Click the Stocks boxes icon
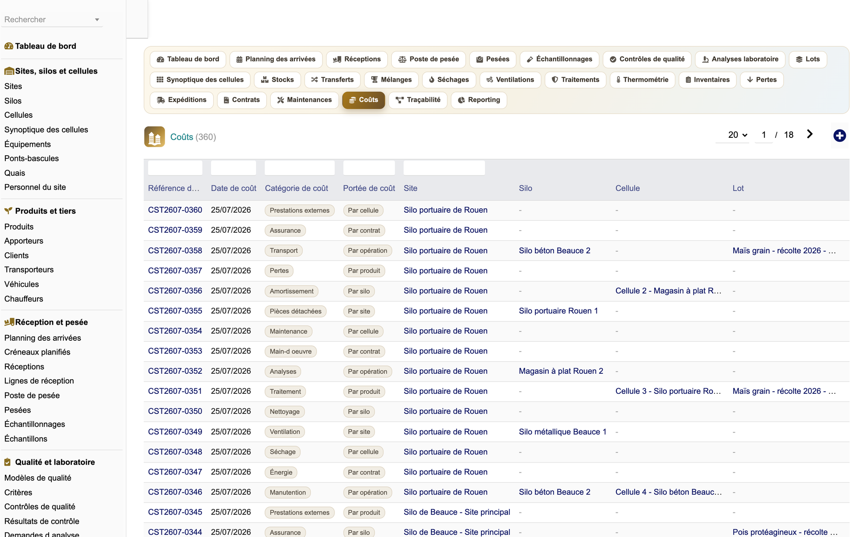Screen dimensions: 868x537 pos(265,80)
